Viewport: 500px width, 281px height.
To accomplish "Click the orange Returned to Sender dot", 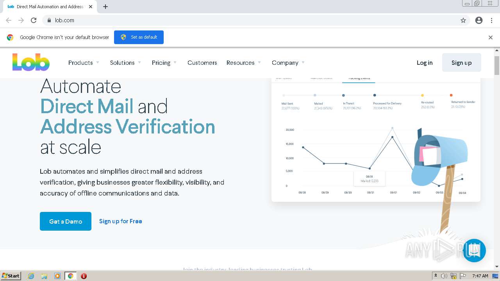I will tap(451, 95).
